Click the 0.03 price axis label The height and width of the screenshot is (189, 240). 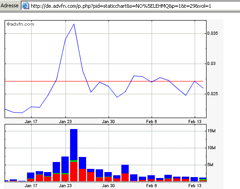click(211, 64)
